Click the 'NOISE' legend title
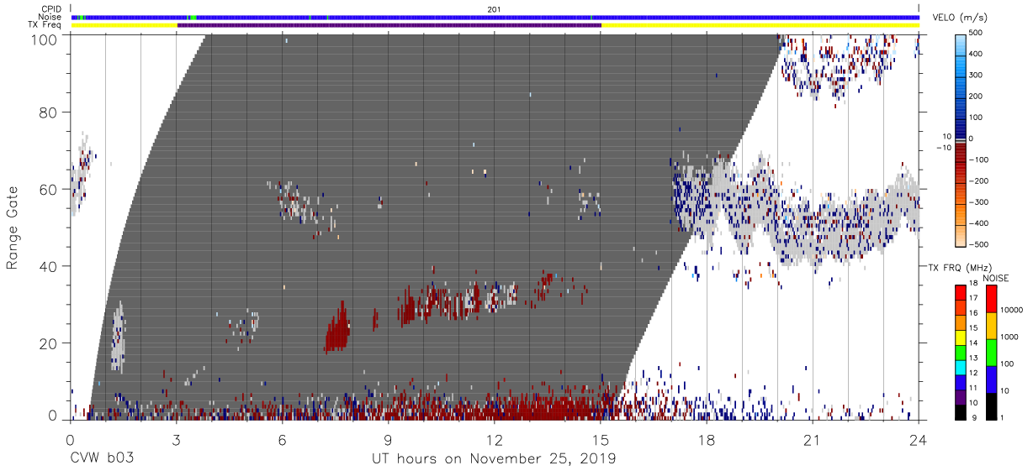 click(x=997, y=278)
